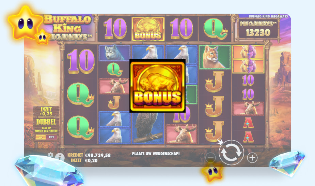Increase bet with plus button
The height and width of the screenshot is (186, 315).
point(252,158)
